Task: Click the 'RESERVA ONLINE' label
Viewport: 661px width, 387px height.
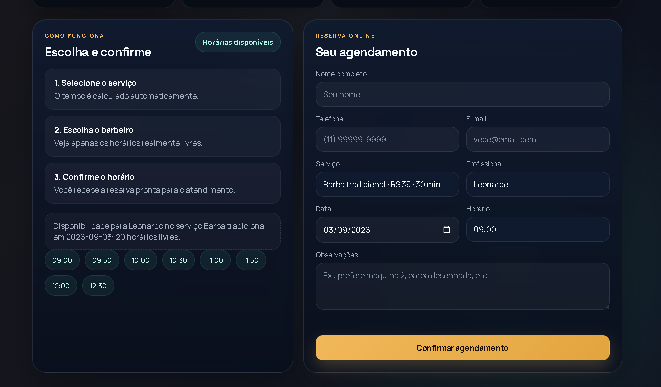Action: pos(345,36)
